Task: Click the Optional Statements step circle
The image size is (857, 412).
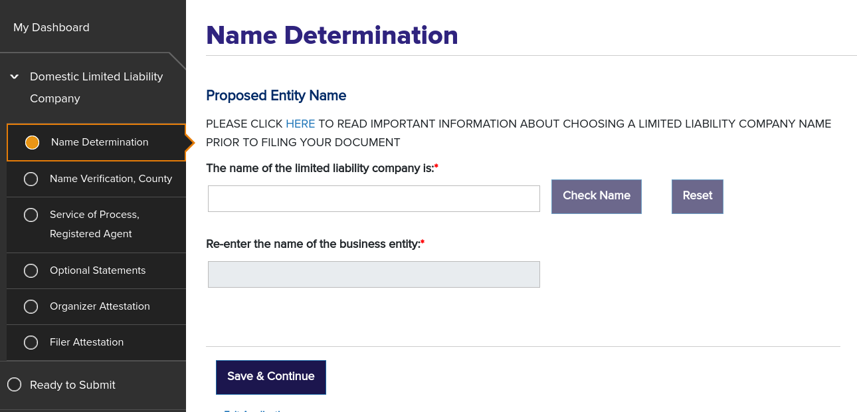Action: [x=31, y=270]
